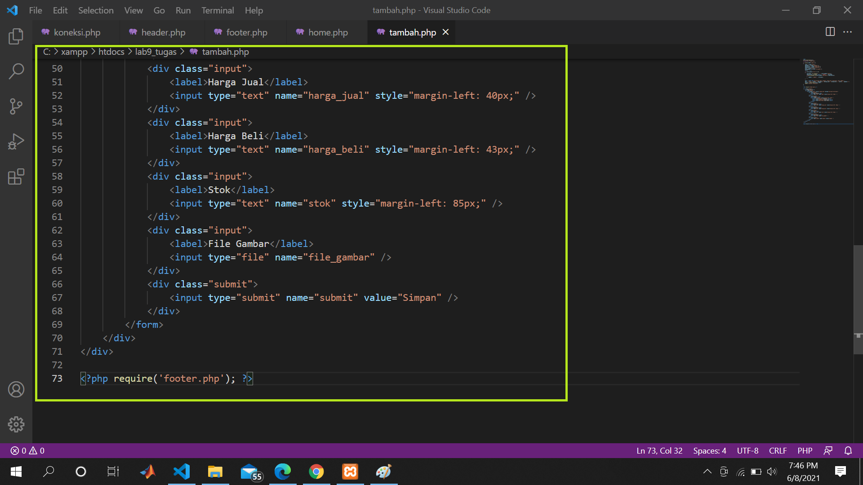The image size is (863, 485).
Task: Open clock and date 7:46 PM
Action: coord(803,472)
